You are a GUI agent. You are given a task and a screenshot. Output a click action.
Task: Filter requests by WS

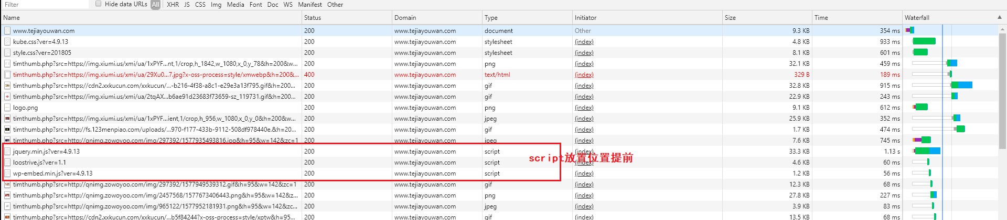point(288,5)
